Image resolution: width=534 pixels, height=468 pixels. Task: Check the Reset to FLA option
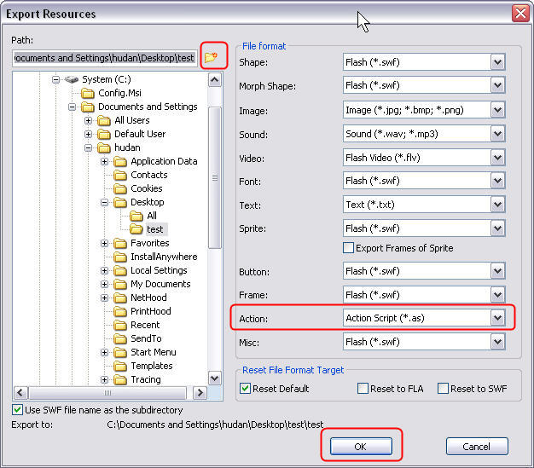(363, 389)
